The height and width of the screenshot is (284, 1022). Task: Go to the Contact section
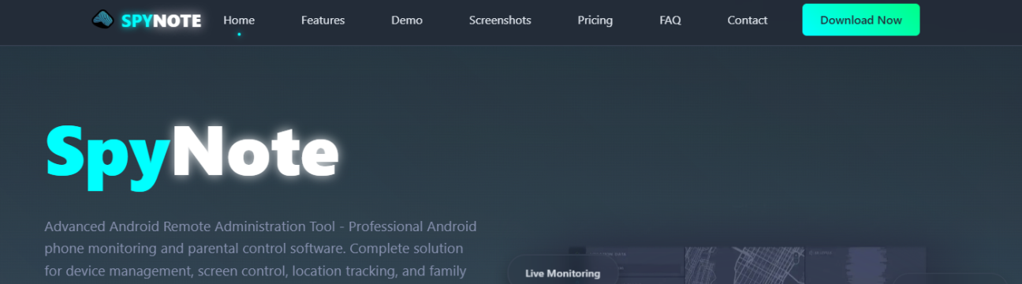[748, 21]
